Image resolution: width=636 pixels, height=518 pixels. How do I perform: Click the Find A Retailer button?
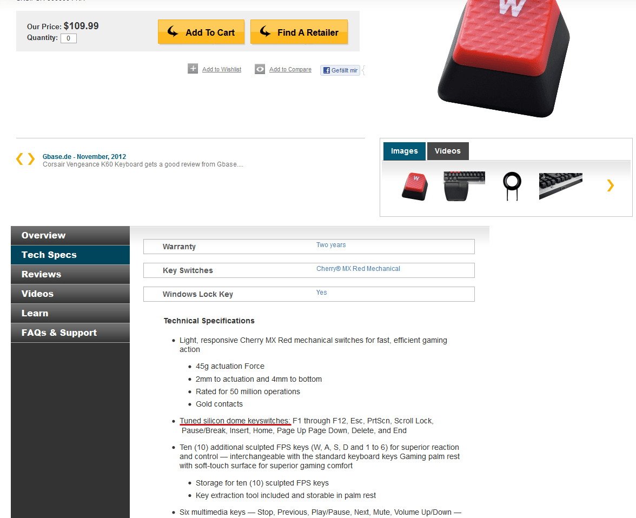click(299, 32)
